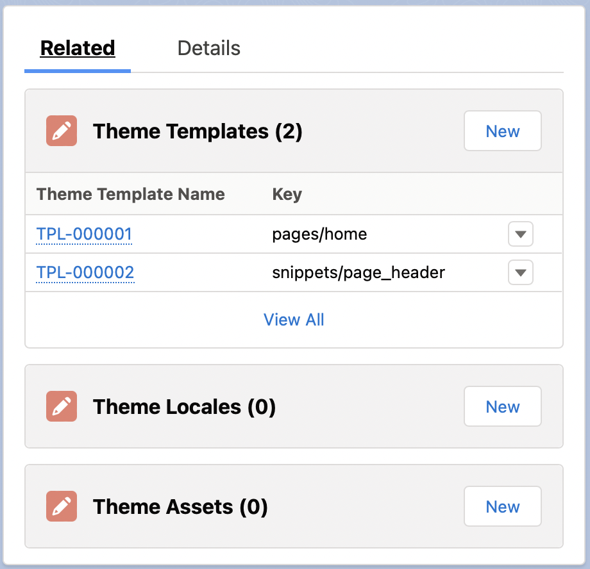Screen dimensions: 590x569
Task: Open row actions dropdown for TPL-000002
Action: coord(520,272)
